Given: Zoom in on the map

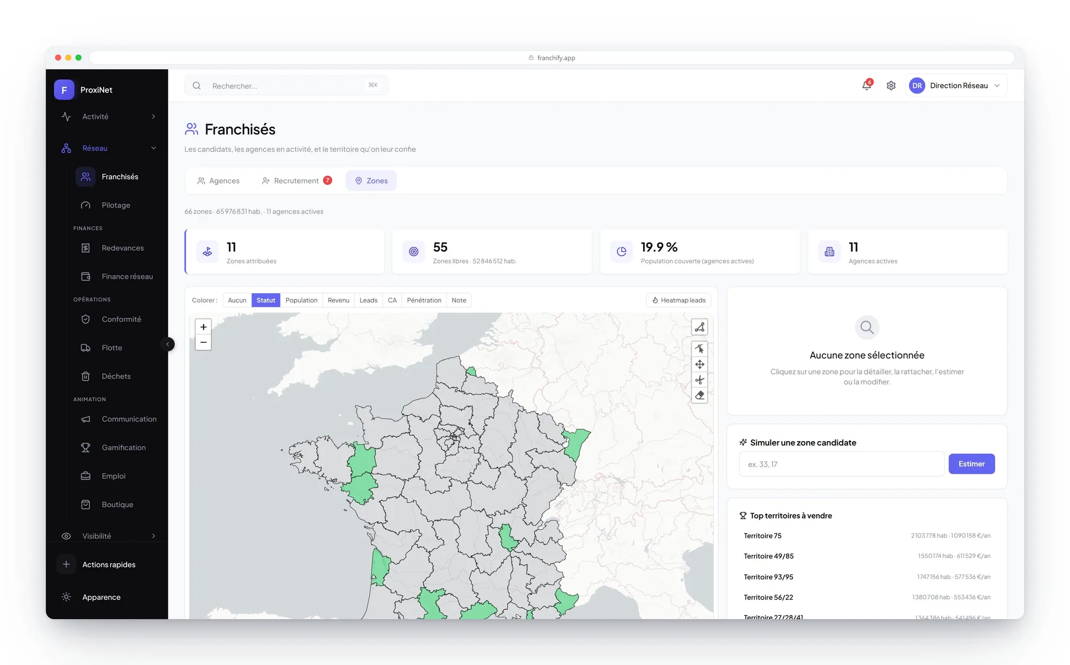Looking at the screenshot, I should 203,327.
